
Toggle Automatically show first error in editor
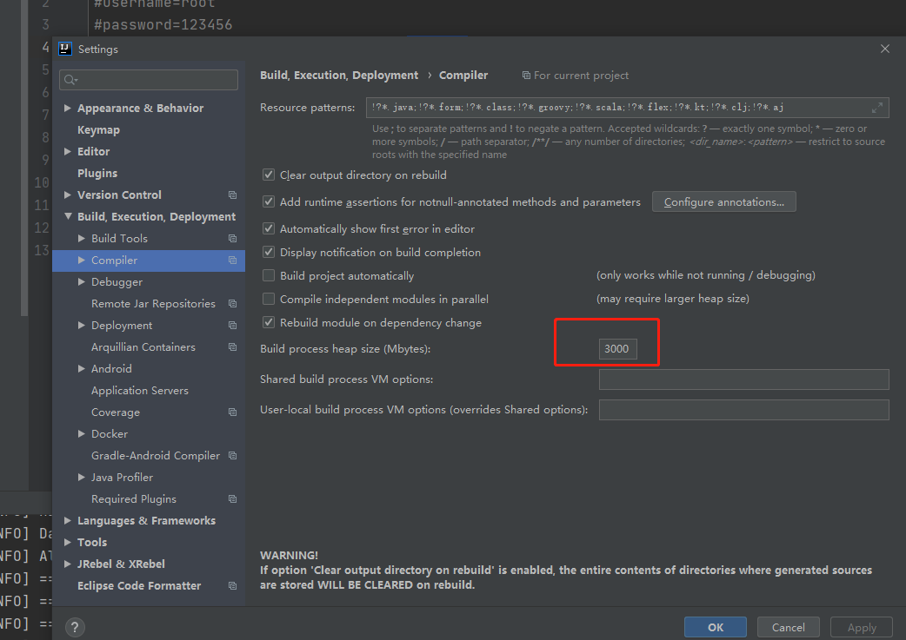point(268,228)
